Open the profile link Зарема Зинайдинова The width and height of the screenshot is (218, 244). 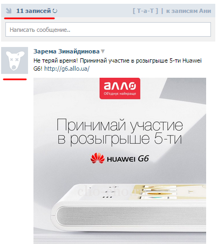(66, 51)
